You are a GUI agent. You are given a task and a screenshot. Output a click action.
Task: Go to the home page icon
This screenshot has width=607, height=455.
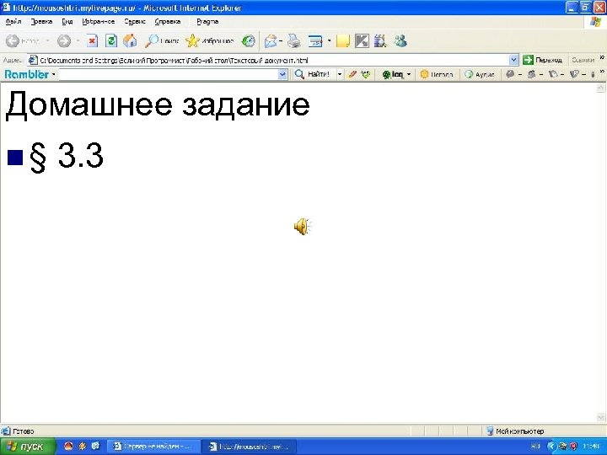coord(130,40)
